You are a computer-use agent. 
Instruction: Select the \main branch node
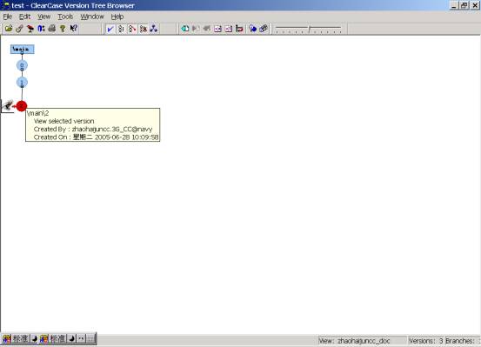[22, 49]
